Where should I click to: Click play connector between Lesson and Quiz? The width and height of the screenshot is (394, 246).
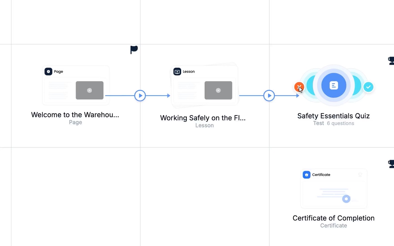269,96
